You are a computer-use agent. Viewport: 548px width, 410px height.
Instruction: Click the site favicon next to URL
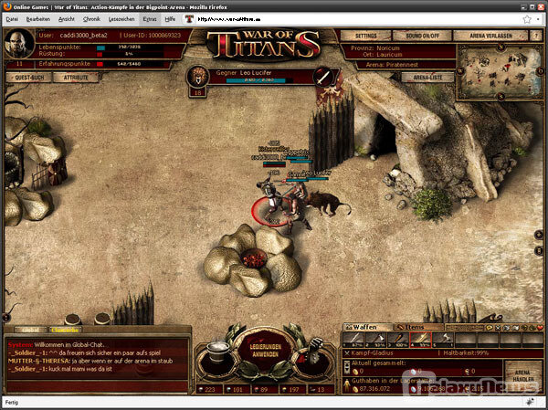tap(189, 19)
